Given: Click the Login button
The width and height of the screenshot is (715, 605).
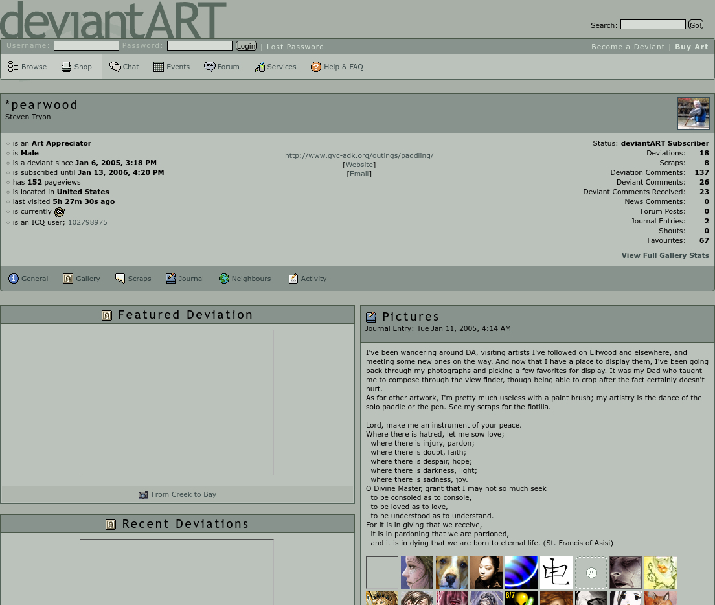Looking at the screenshot, I should coord(246,45).
